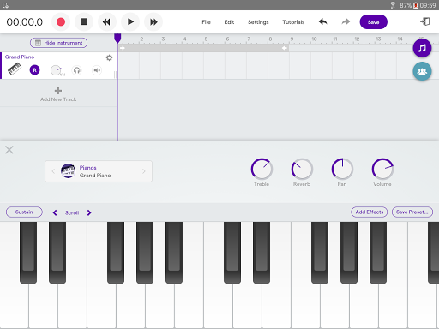Exit the studio via the exit icon
The image size is (439, 329).
(424, 21)
